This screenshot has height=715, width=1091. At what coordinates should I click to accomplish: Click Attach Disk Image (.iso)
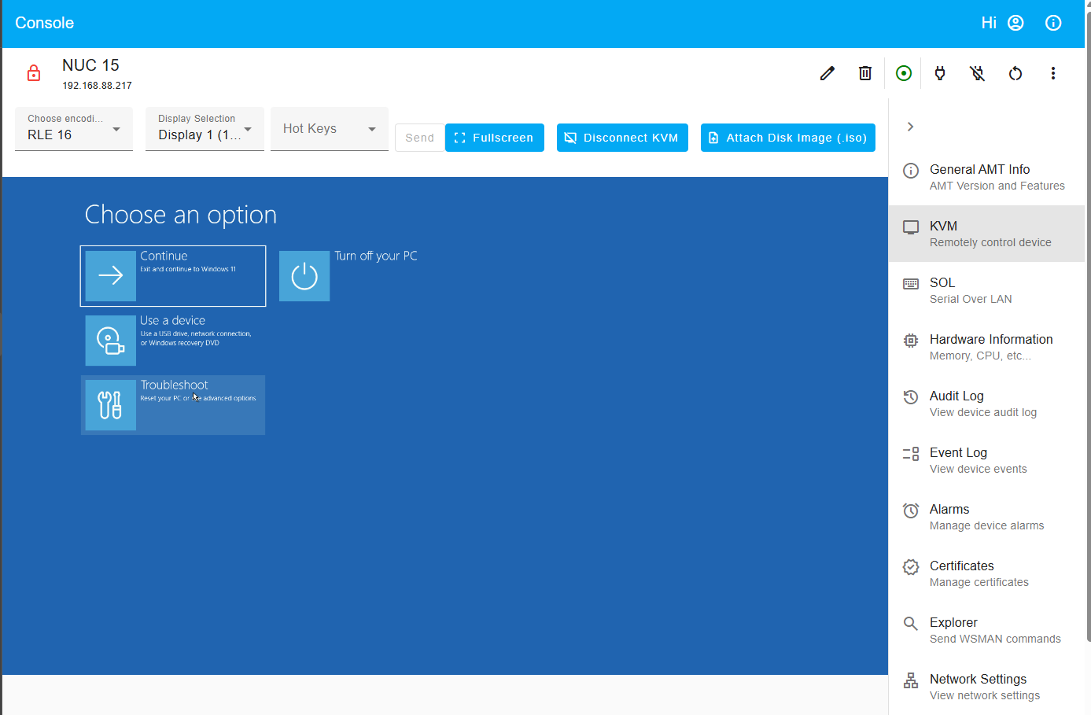(x=787, y=137)
